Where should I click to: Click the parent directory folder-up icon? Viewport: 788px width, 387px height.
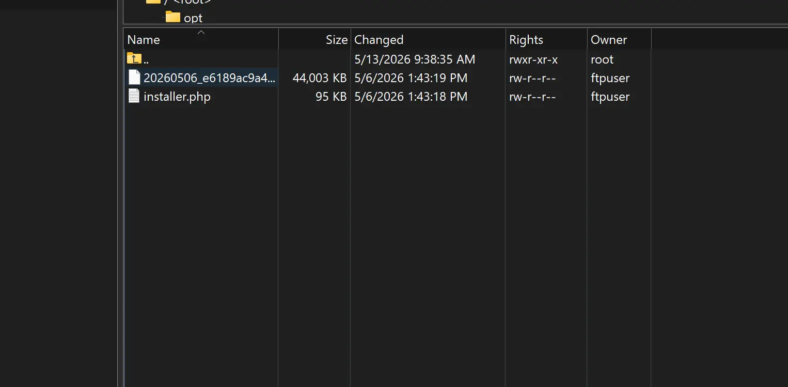tap(134, 58)
